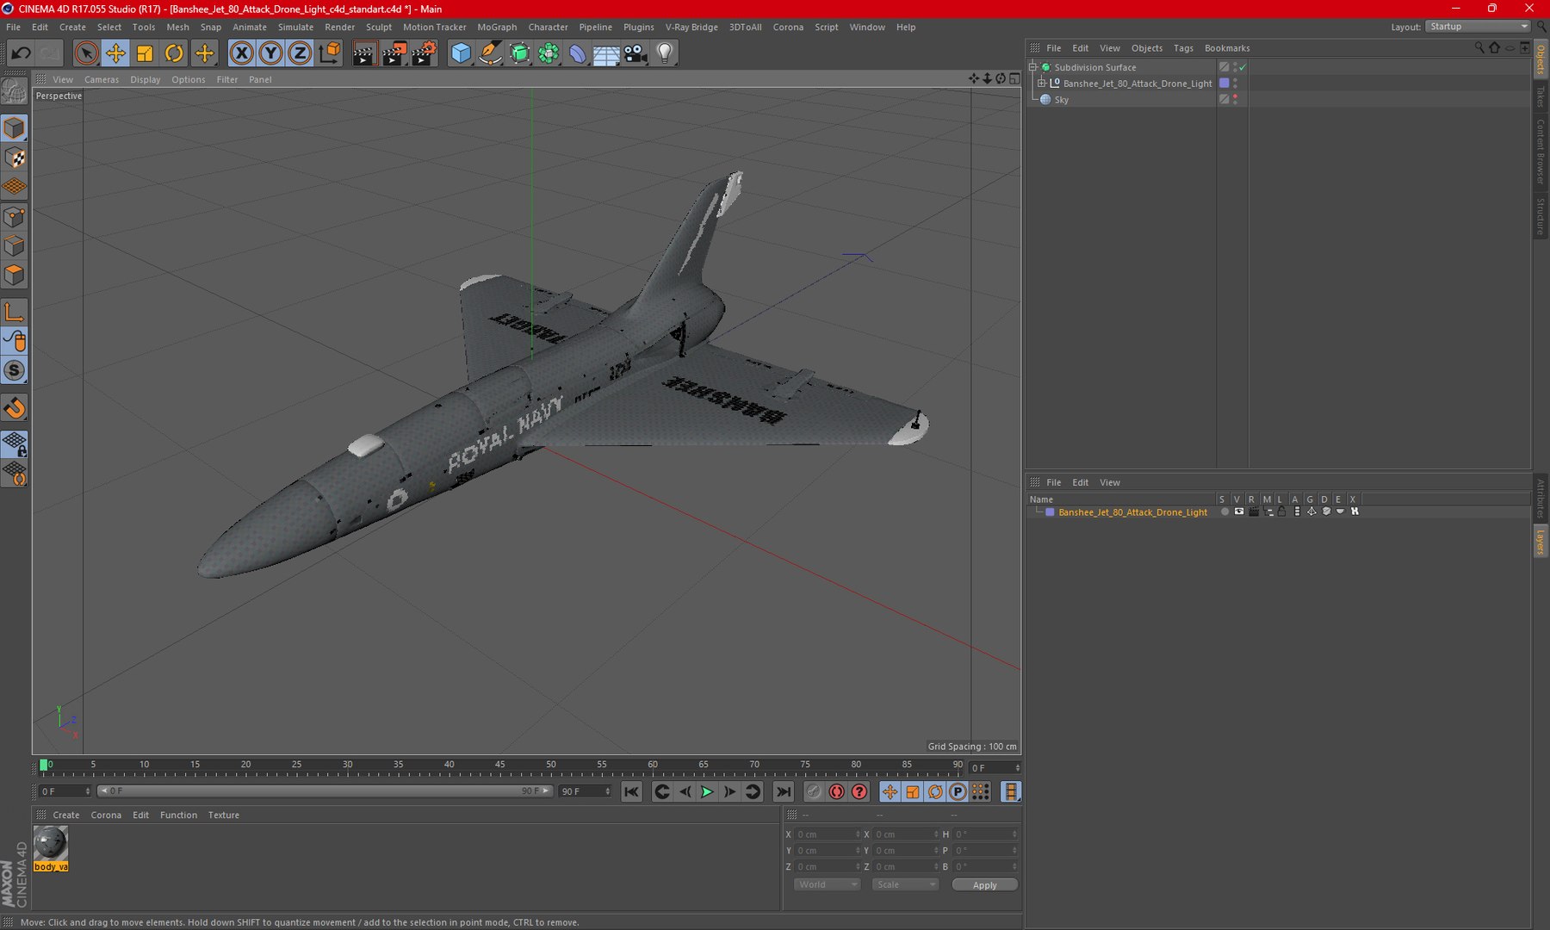Go to start of animation

631,792
